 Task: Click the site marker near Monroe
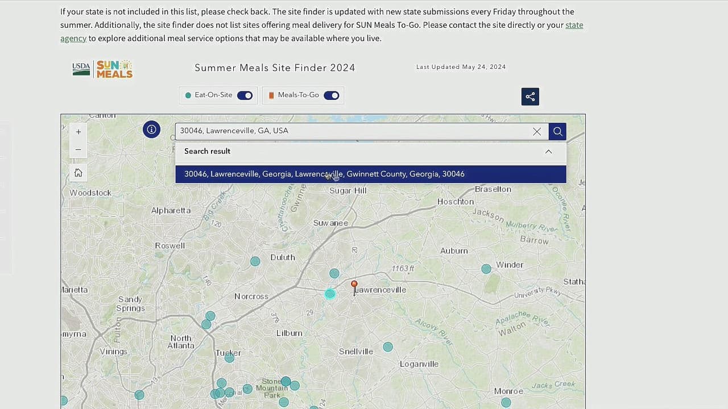pos(506,402)
